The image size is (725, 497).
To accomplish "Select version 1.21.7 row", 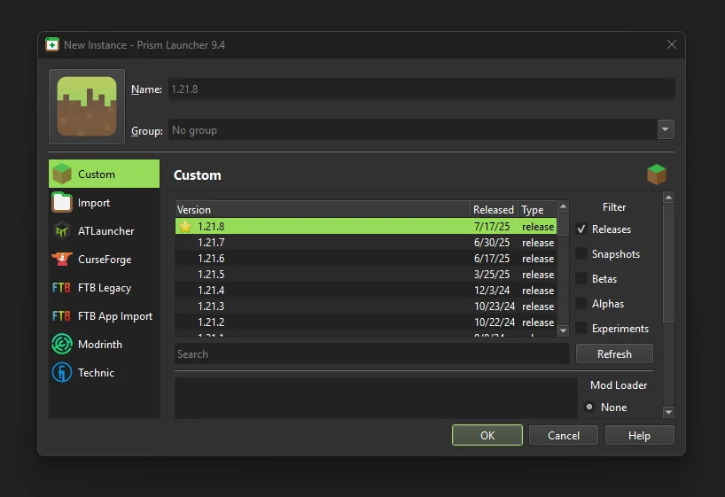I will [366, 242].
